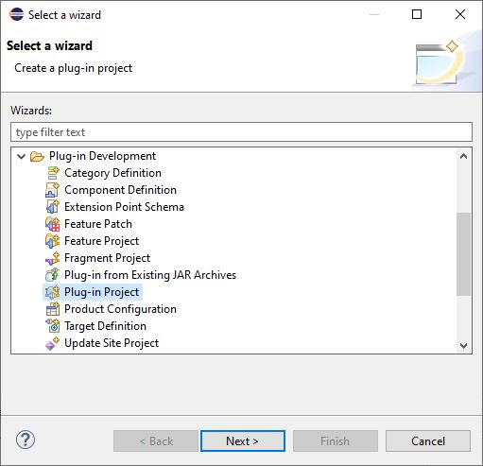Select the Update Site Project icon
Screen dimensions: 483x466
(x=53, y=343)
